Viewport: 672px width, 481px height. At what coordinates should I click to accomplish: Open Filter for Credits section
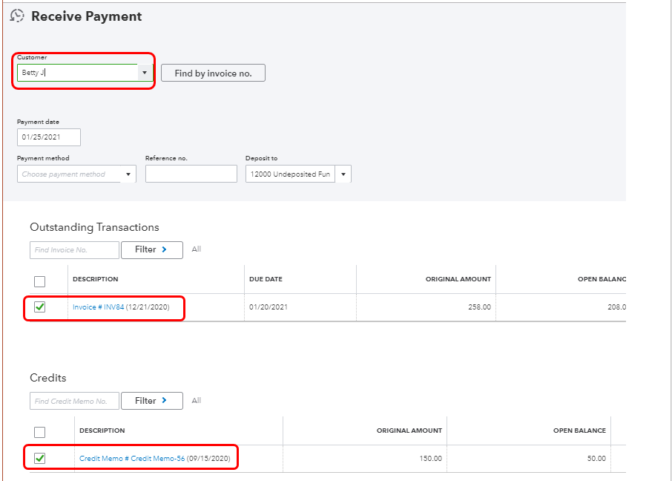(x=151, y=401)
